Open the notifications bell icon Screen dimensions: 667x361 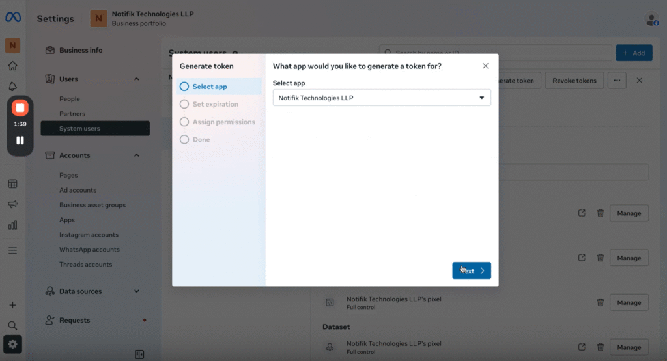click(12, 87)
